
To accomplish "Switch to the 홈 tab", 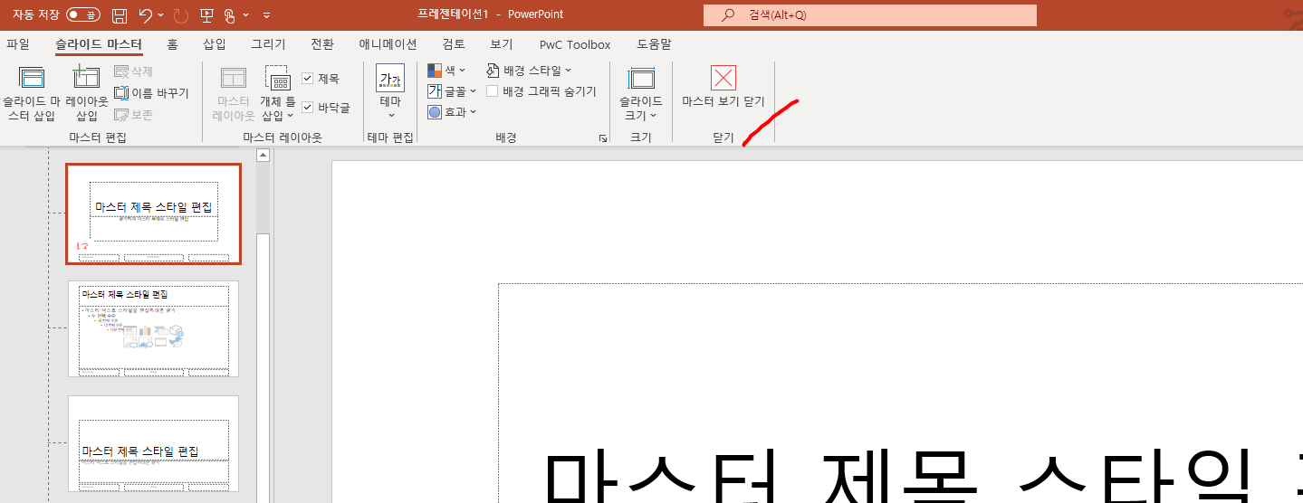I will coord(172,44).
